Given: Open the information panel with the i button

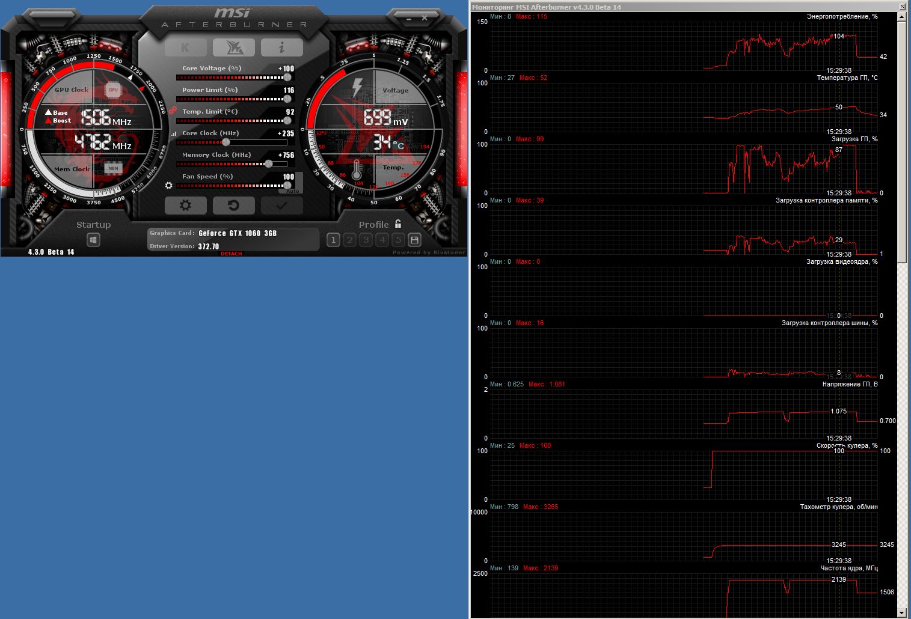Looking at the screenshot, I should pos(281,47).
